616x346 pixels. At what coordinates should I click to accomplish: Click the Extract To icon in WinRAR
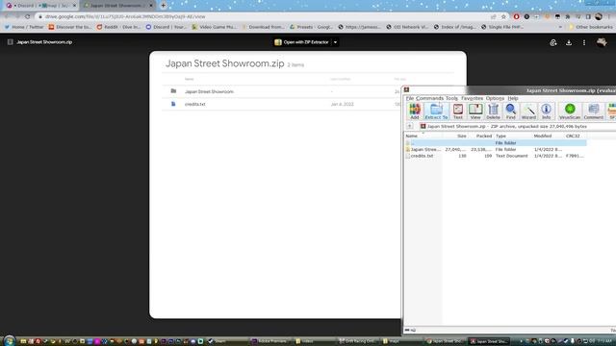[x=436, y=111]
